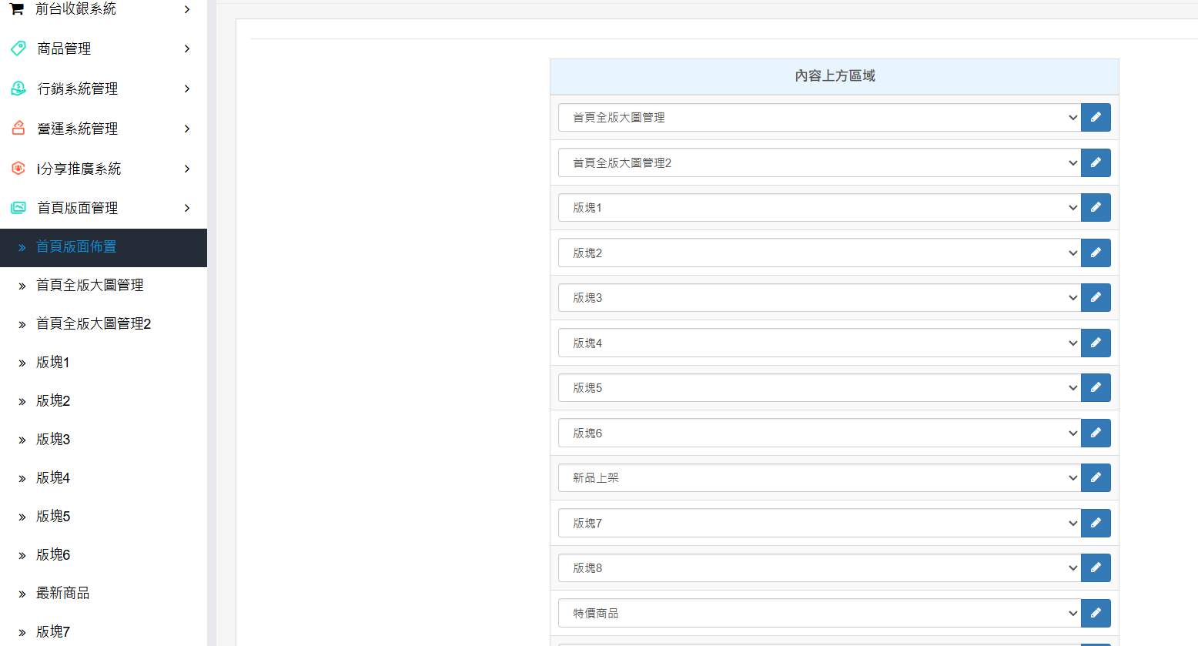Click pencil edit button for 版塊8
The image size is (1198, 646).
(x=1096, y=568)
